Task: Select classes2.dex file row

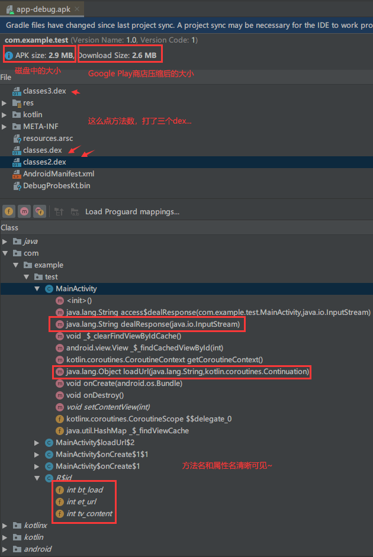Action: coord(186,162)
